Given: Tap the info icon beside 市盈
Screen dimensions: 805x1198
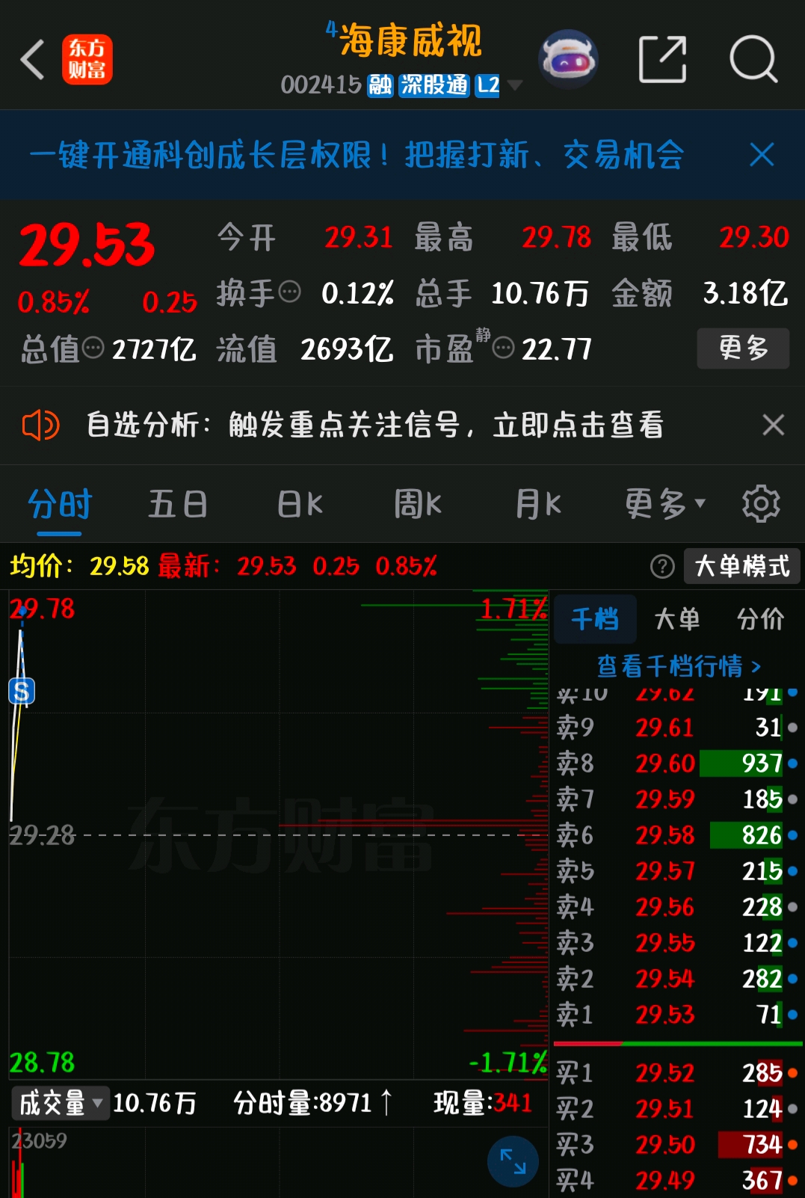Looking at the screenshot, I should coord(504,348).
